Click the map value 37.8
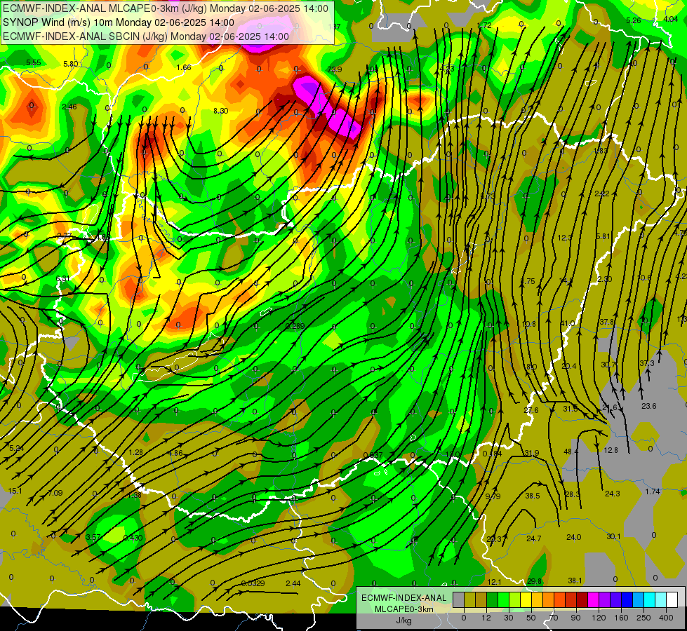Viewport: 687px width, 631px height. coord(607,323)
